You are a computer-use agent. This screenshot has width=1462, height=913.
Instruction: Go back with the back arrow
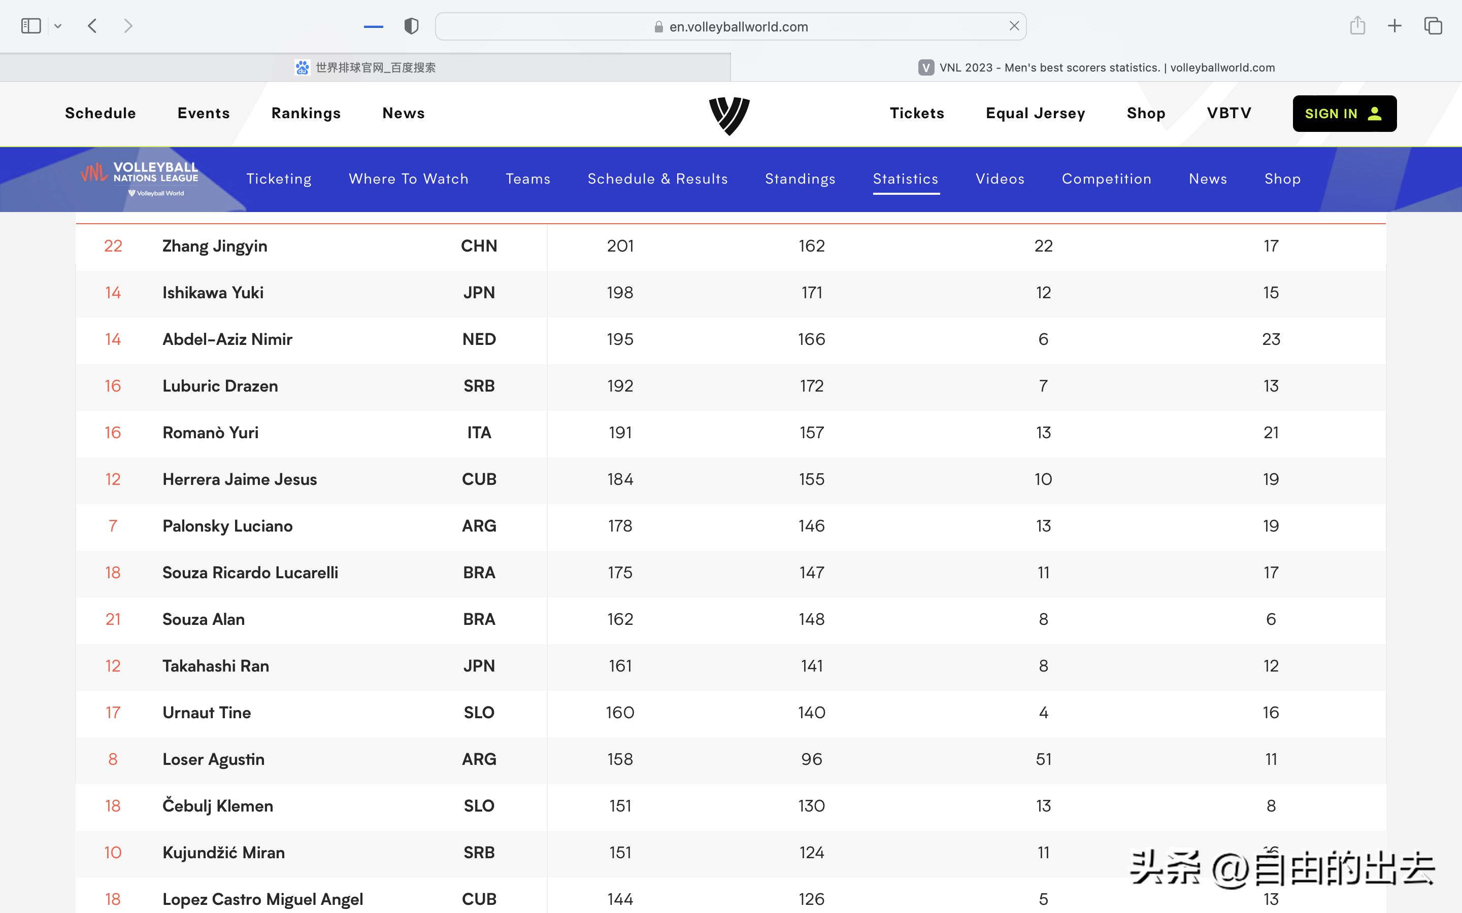pyautogui.click(x=92, y=26)
